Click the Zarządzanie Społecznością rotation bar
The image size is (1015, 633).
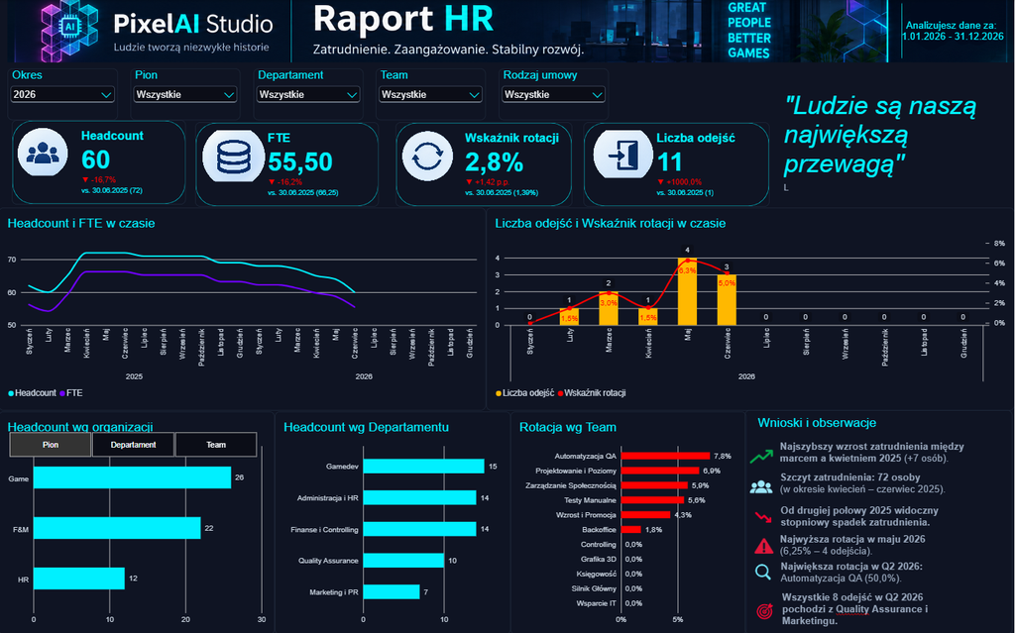click(x=654, y=485)
